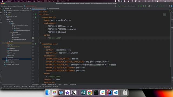Open the Spring tool window
The image size is (173, 97).
click(x=56, y=86)
